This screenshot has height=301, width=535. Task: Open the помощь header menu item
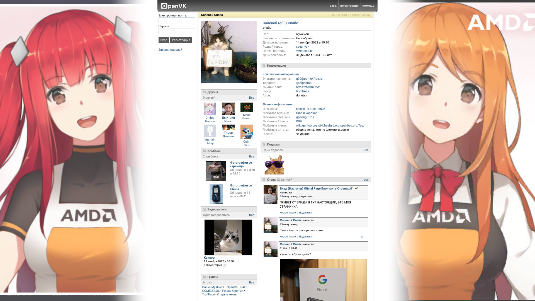(368, 6)
